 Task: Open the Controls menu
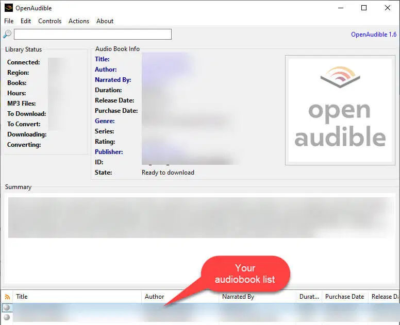point(50,21)
